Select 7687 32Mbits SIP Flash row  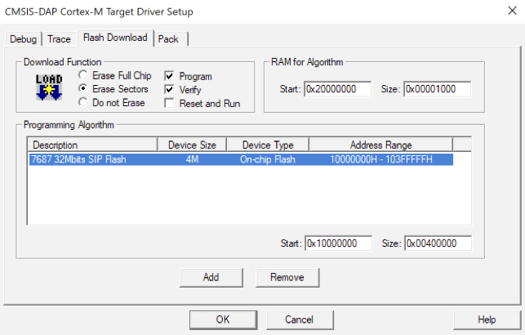[240, 160]
